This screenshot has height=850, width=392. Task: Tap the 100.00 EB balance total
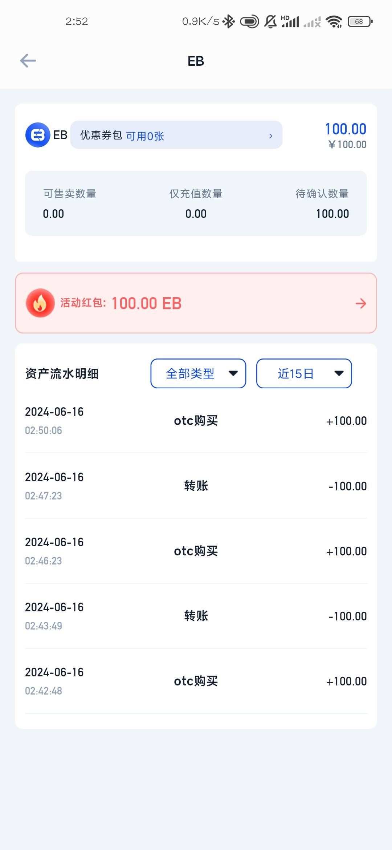[x=346, y=129]
